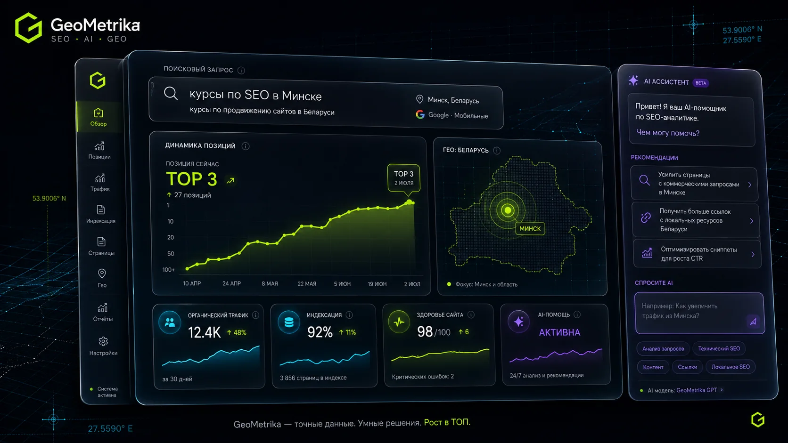Select the Контент chip

(653, 367)
